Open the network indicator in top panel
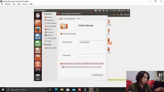The width and height of the screenshot is (164, 92). click(103, 10)
